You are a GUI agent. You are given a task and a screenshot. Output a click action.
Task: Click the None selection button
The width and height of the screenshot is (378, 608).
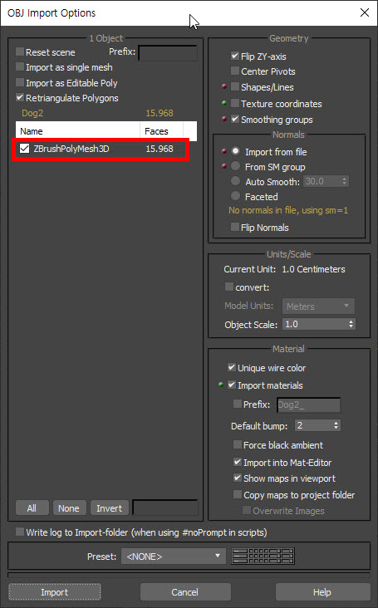tap(69, 507)
